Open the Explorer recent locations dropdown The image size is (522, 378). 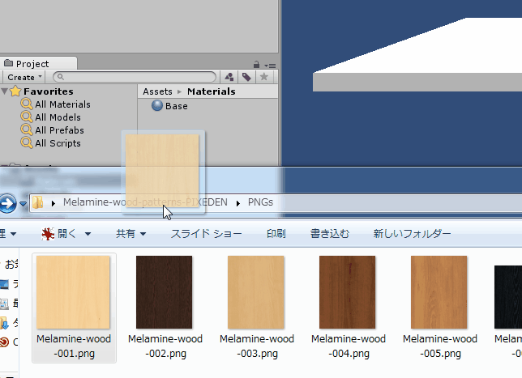tap(23, 203)
